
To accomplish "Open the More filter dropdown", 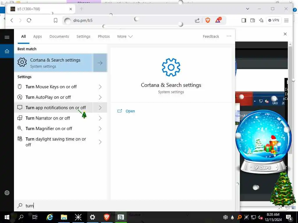I will point(125,36).
